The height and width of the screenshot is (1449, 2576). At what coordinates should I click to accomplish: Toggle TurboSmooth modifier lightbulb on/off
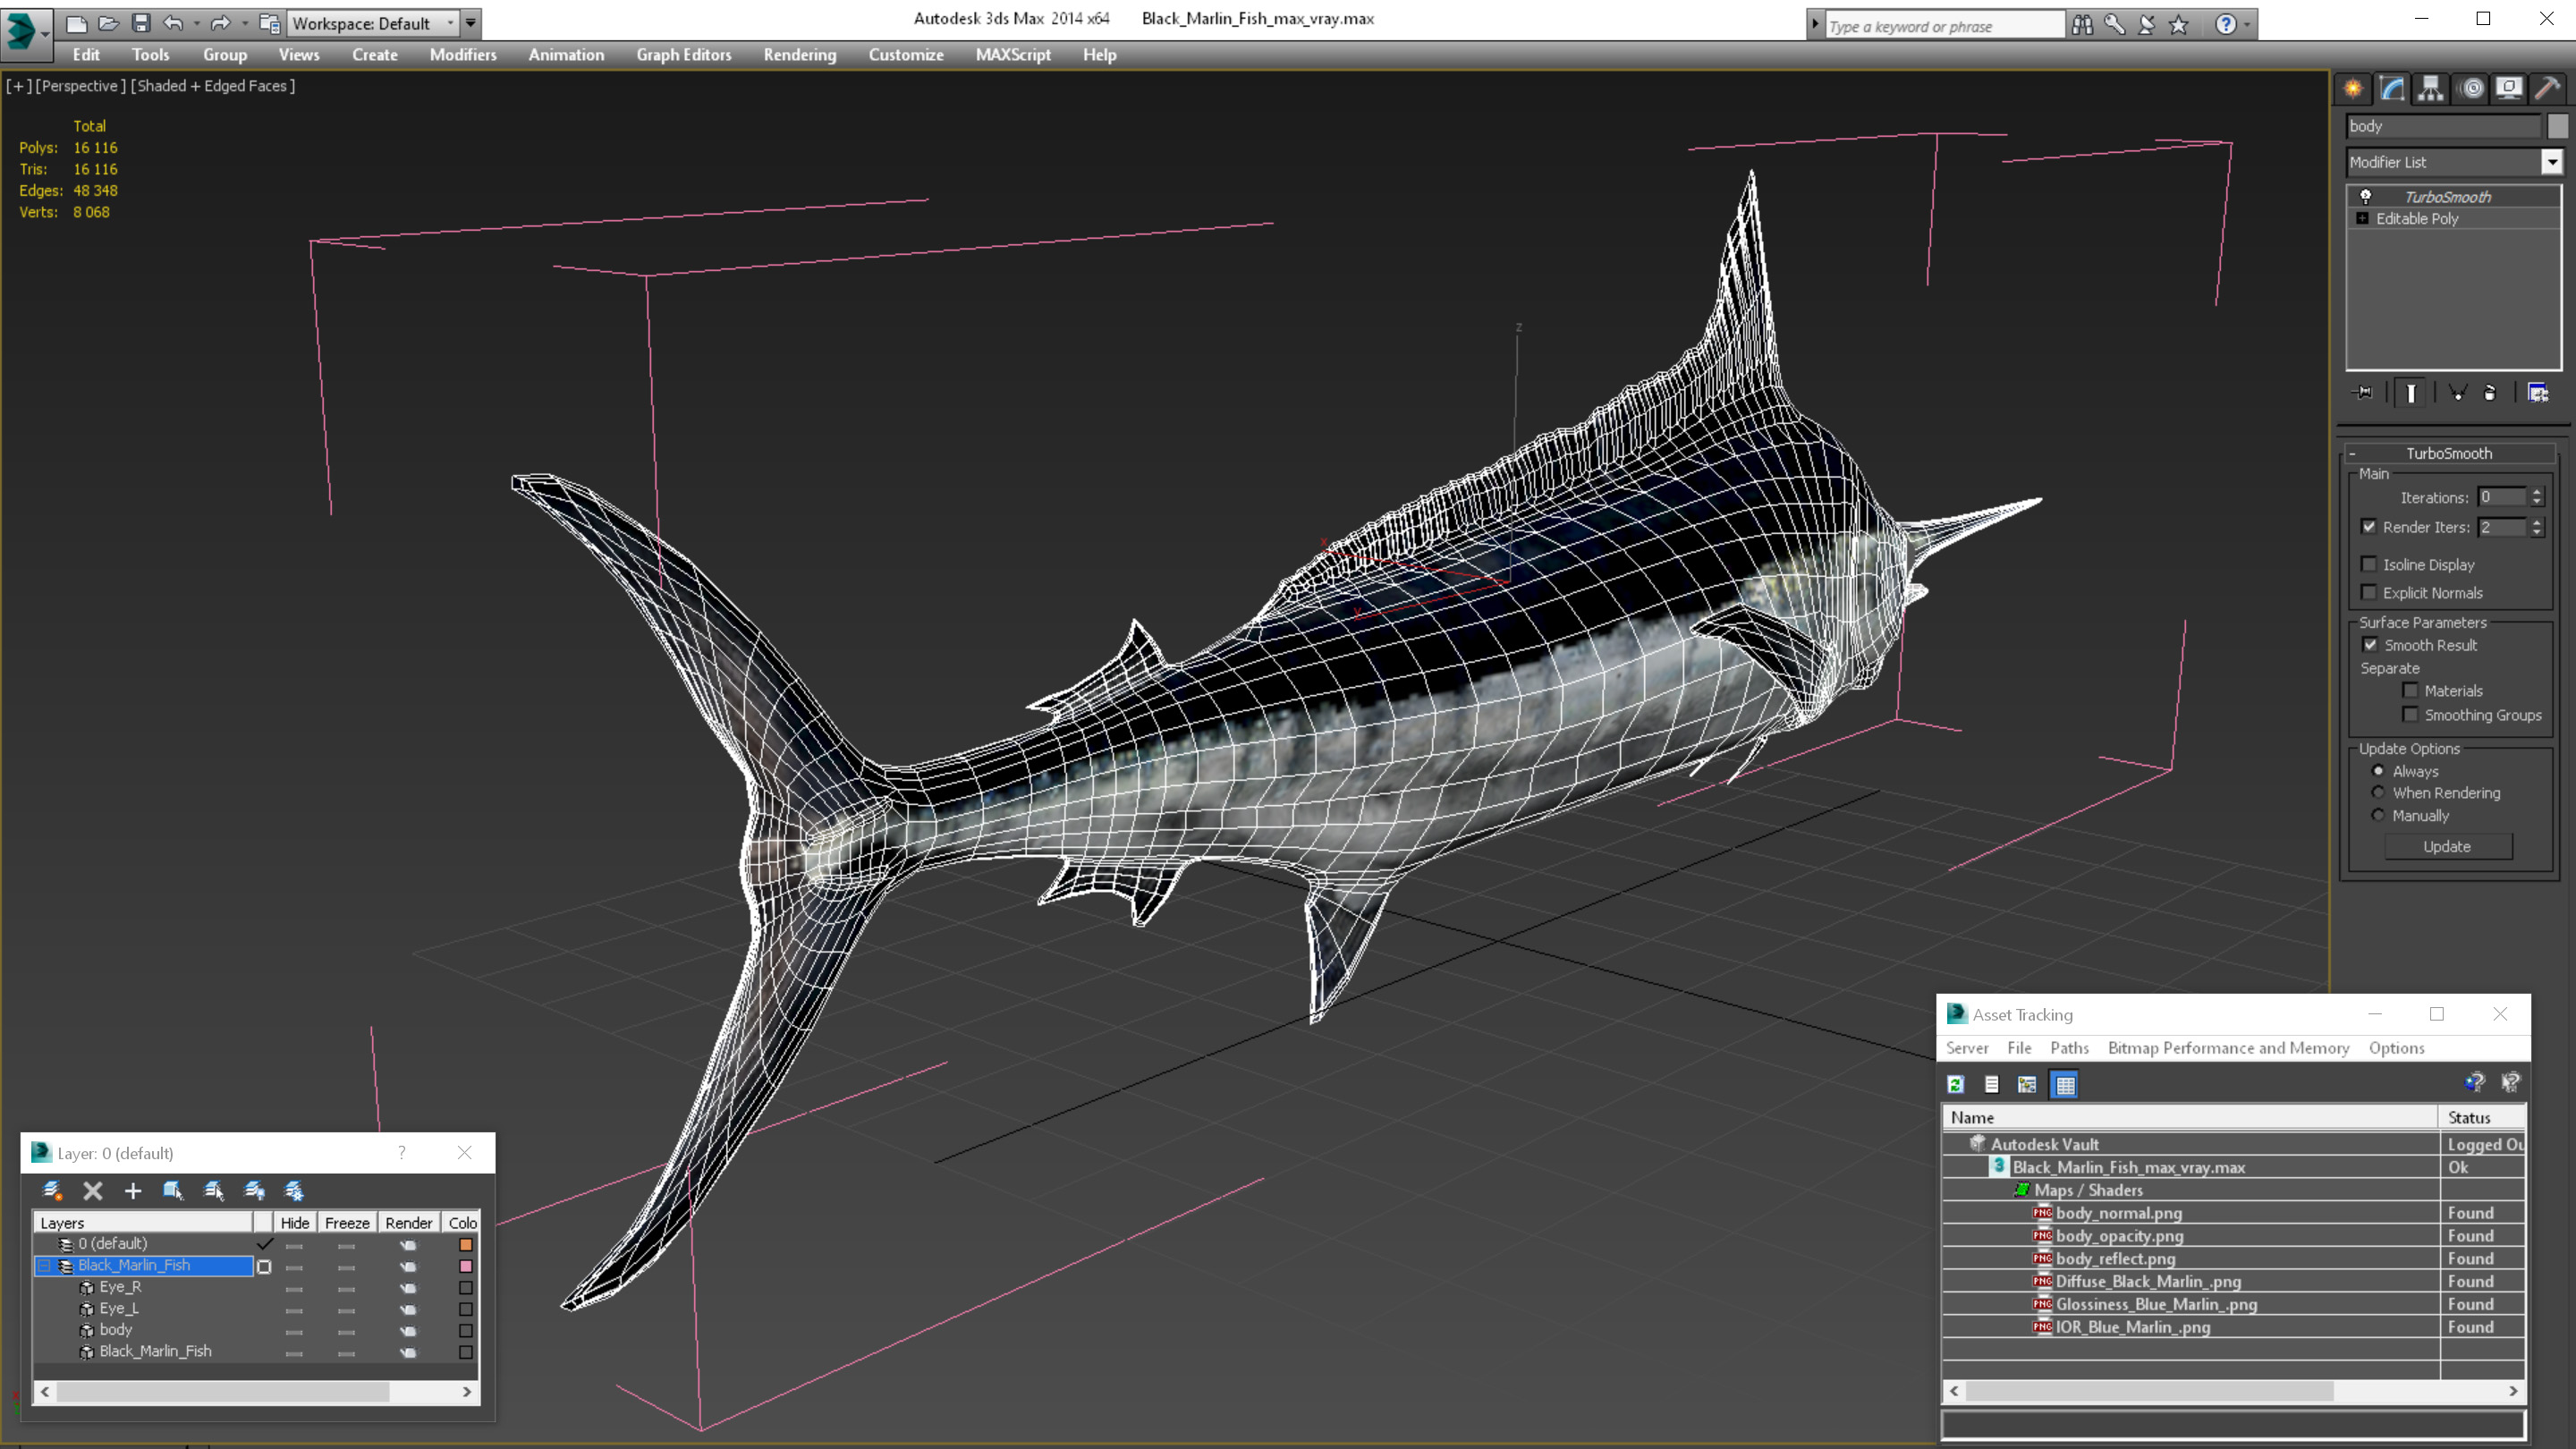2366,196
